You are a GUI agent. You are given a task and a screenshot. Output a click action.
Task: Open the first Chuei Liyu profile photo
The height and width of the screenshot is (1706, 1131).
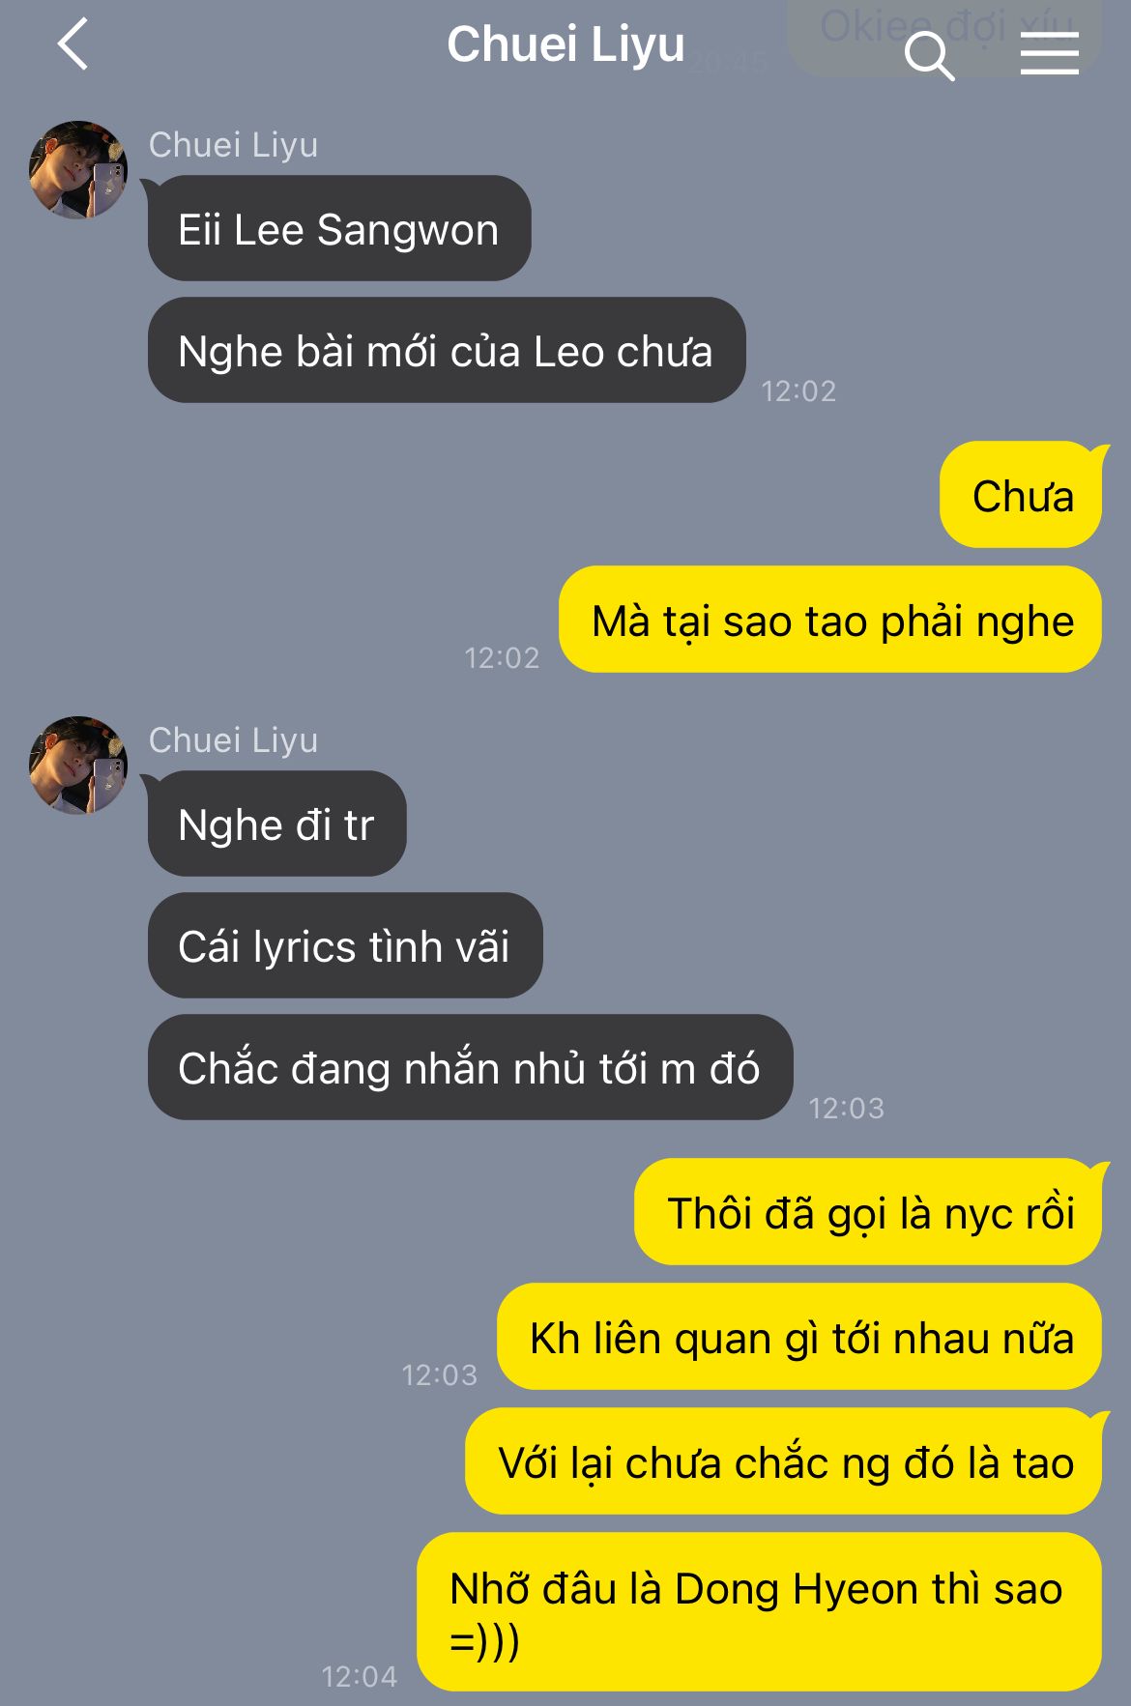point(78,170)
